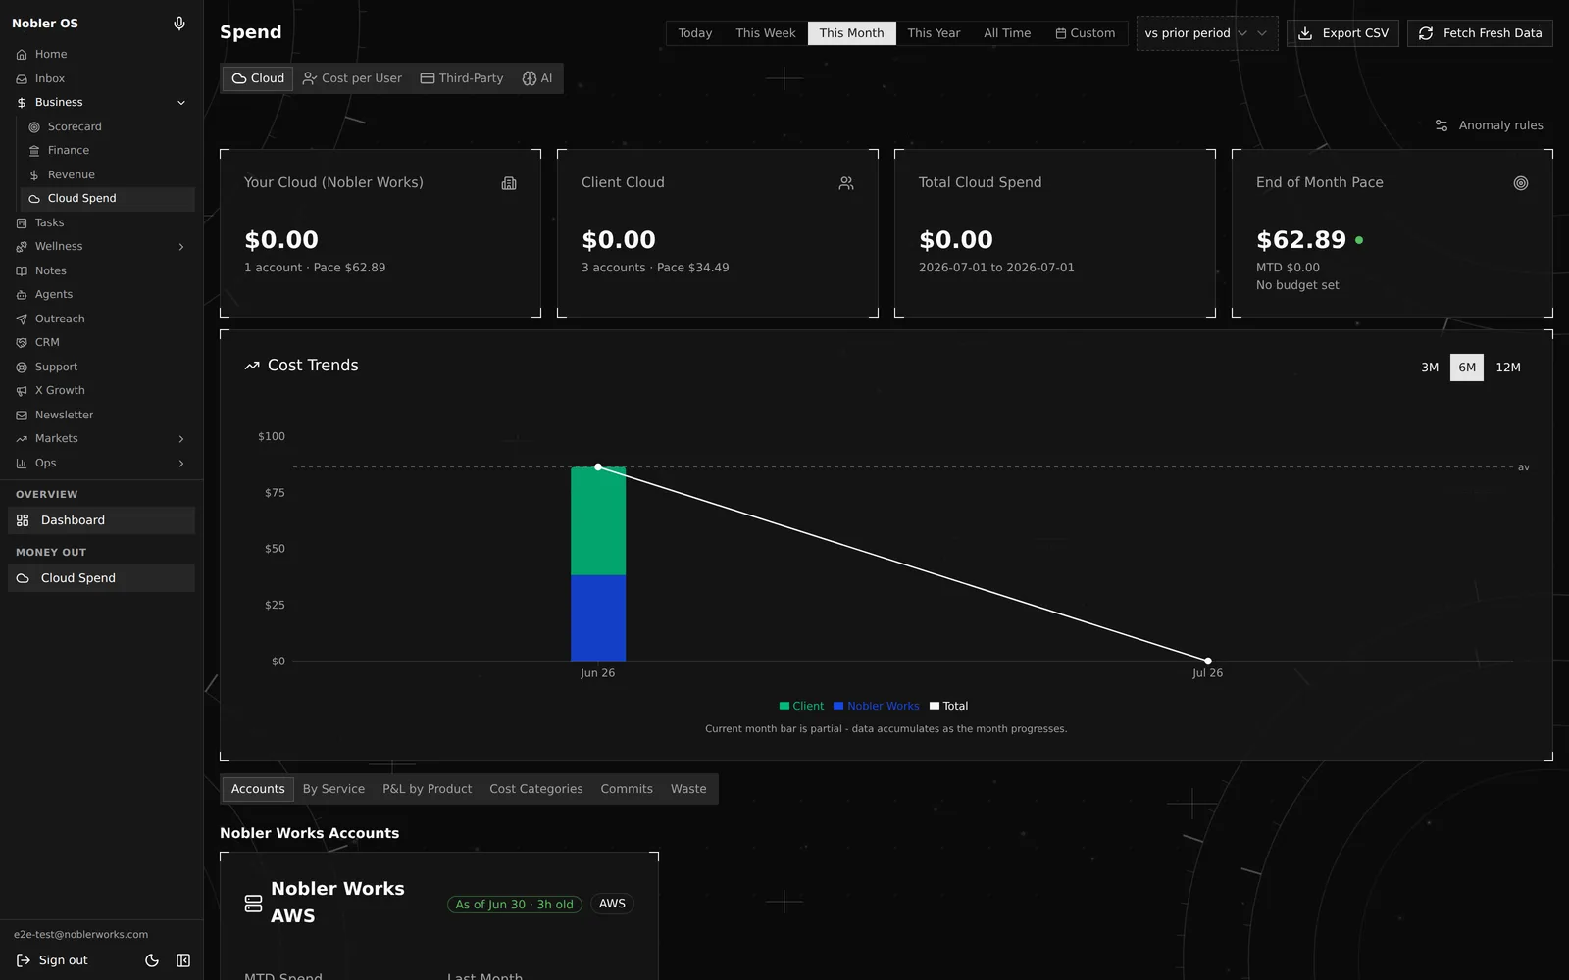Set chart range to 6M

pos(1467,367)
